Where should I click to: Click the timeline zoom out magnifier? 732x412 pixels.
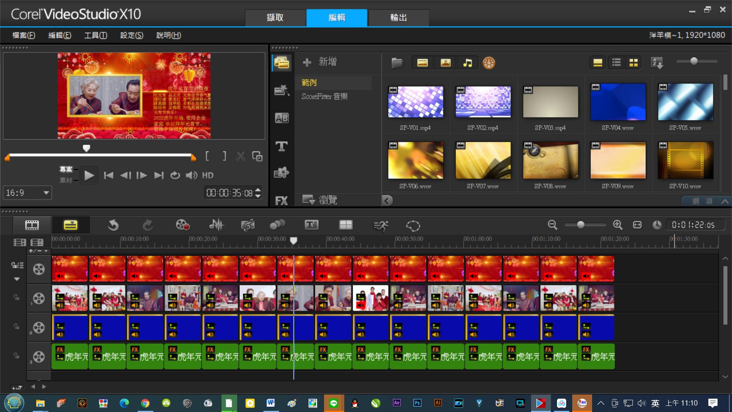(x=552, y=225)
